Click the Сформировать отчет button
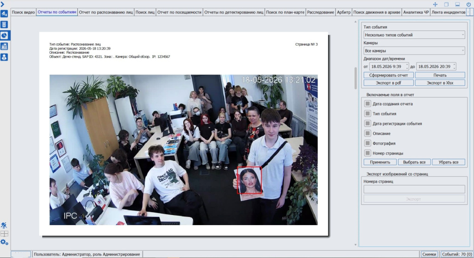The height and width of the screenshot is (258, 474). pos(388,75)
